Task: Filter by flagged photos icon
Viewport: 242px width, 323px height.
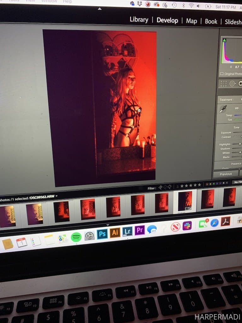Action: coord(160,187)
